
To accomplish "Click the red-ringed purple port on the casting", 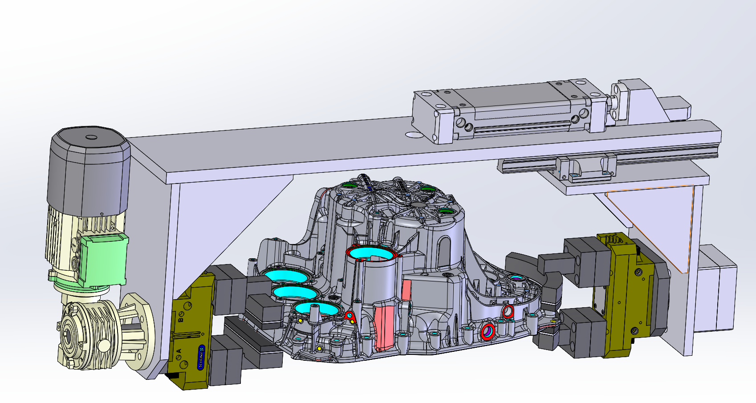I will (488, 331).
